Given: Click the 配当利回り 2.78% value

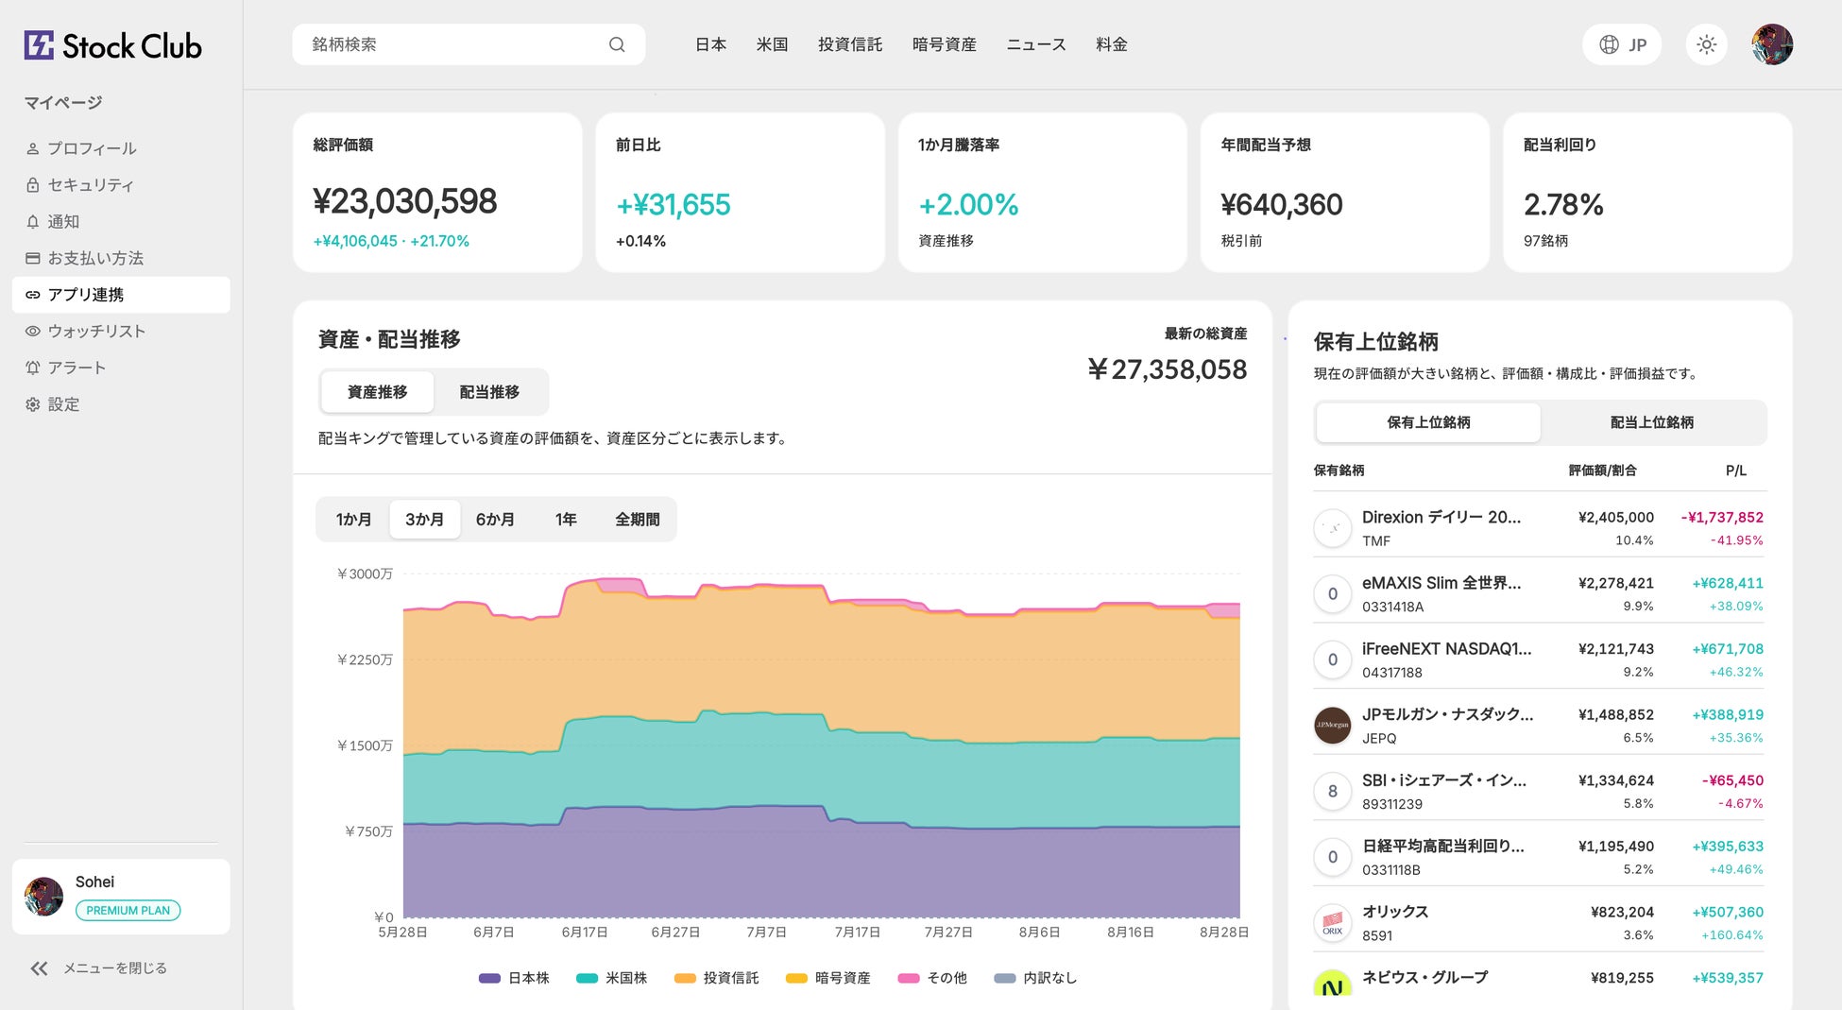Looking at the screenshot, I should [1563, 204].
